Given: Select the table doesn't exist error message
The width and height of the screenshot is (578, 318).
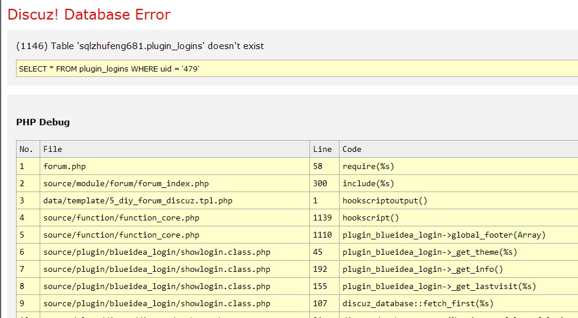Looking at the screenshot, I should [140, 46].
